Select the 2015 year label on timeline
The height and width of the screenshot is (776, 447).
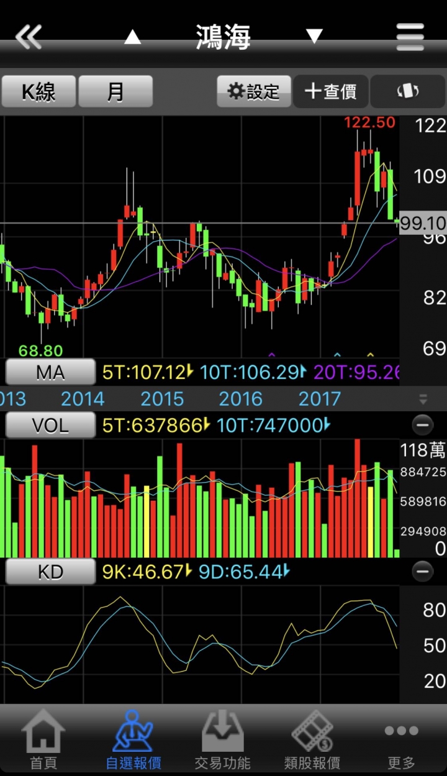162,399
